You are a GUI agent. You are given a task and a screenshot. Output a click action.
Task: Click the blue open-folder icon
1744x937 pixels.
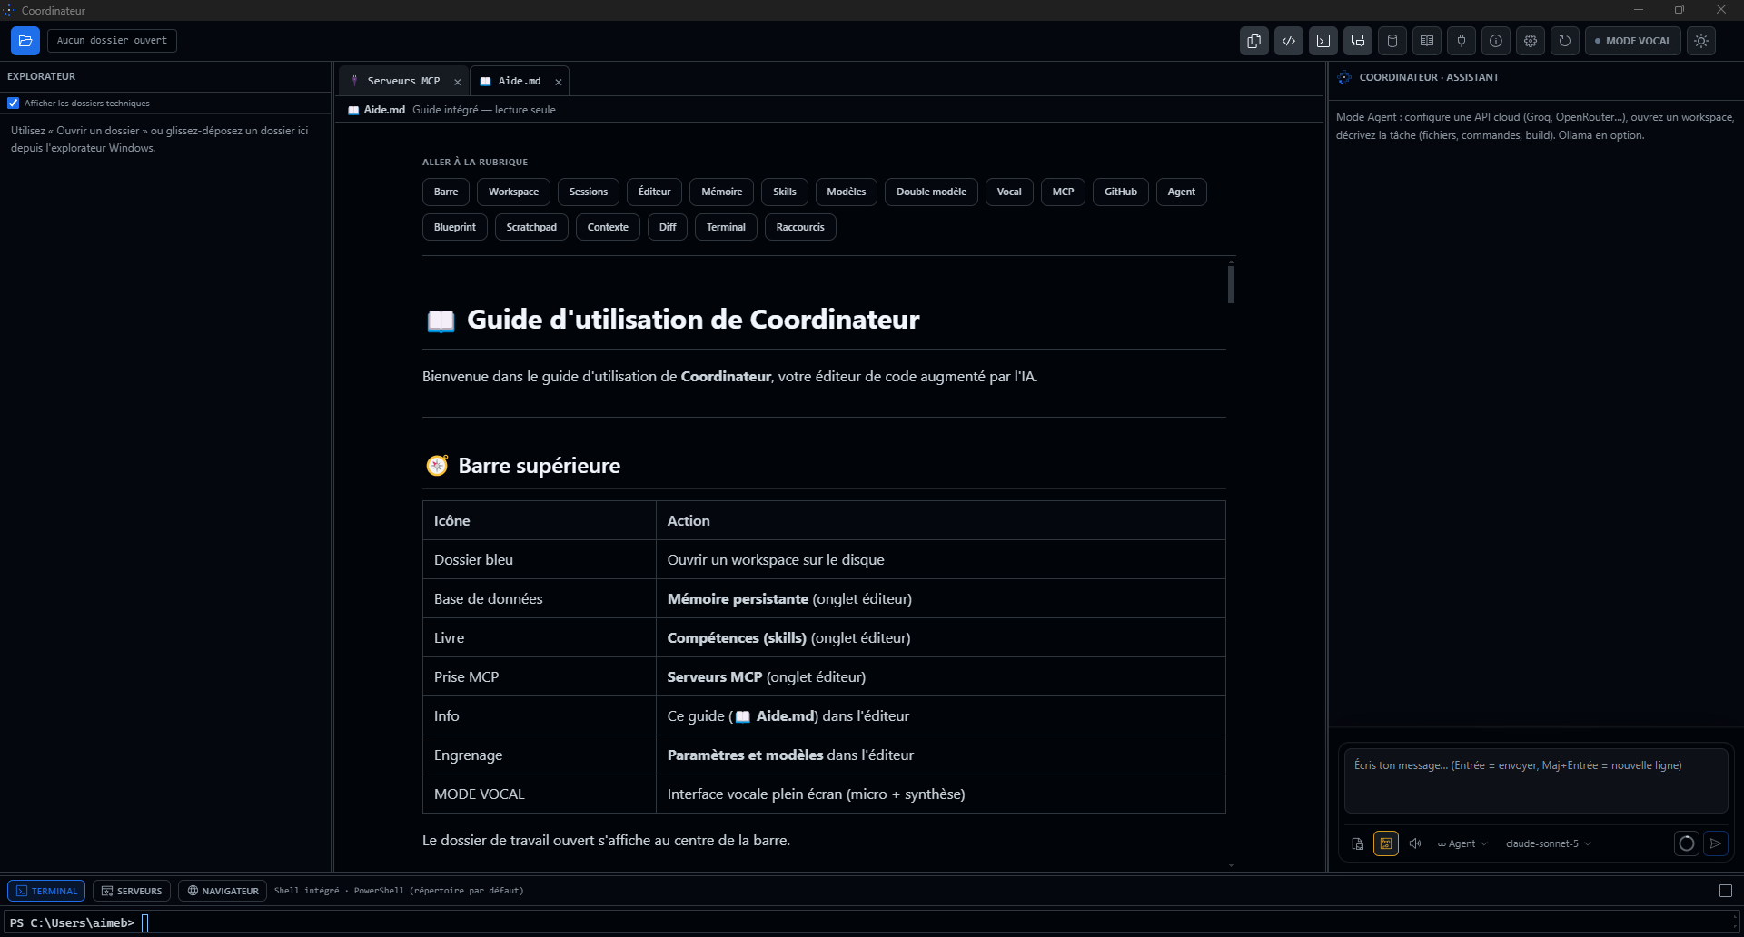click(25, 41)
